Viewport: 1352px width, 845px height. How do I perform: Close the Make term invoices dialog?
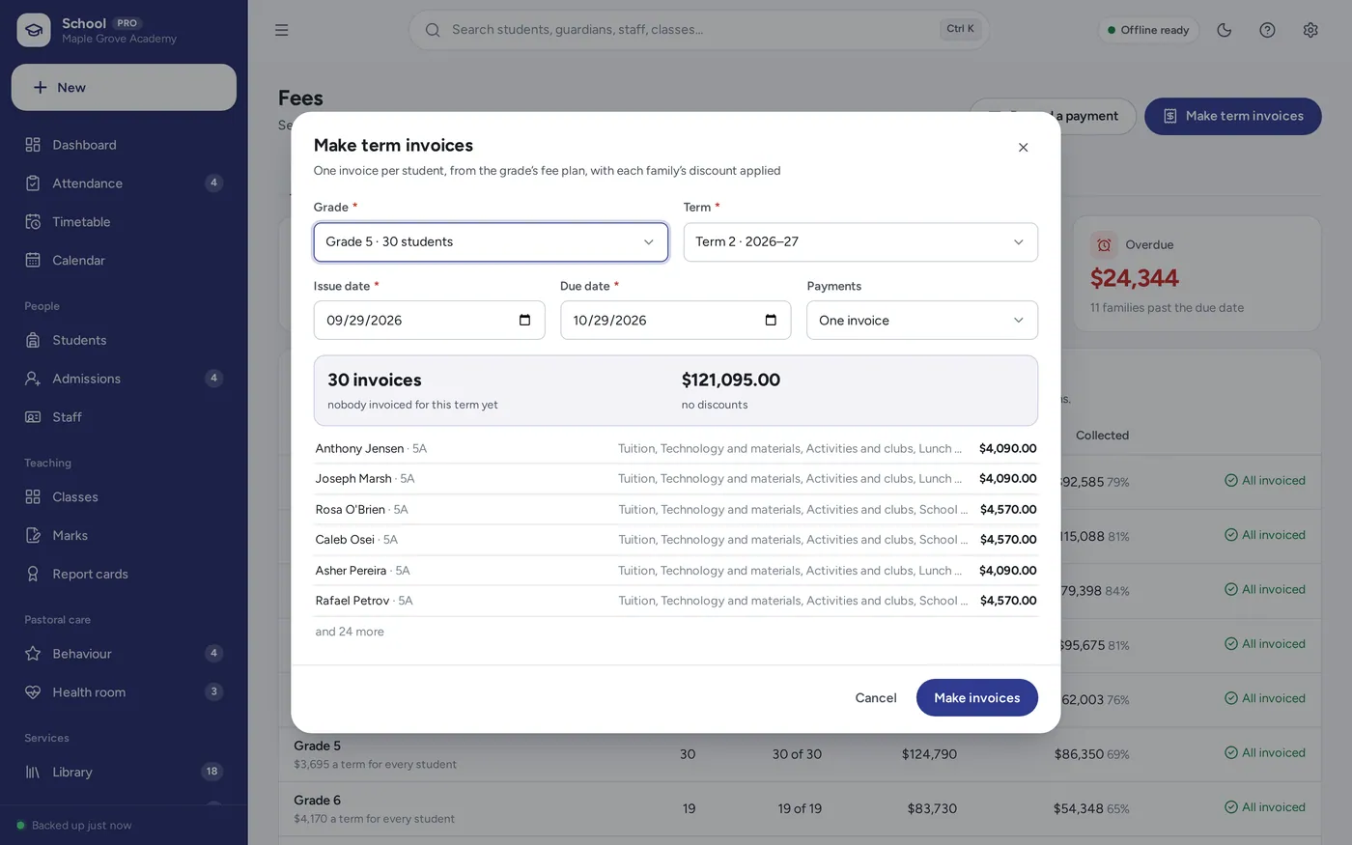[x=1023, y=148]
